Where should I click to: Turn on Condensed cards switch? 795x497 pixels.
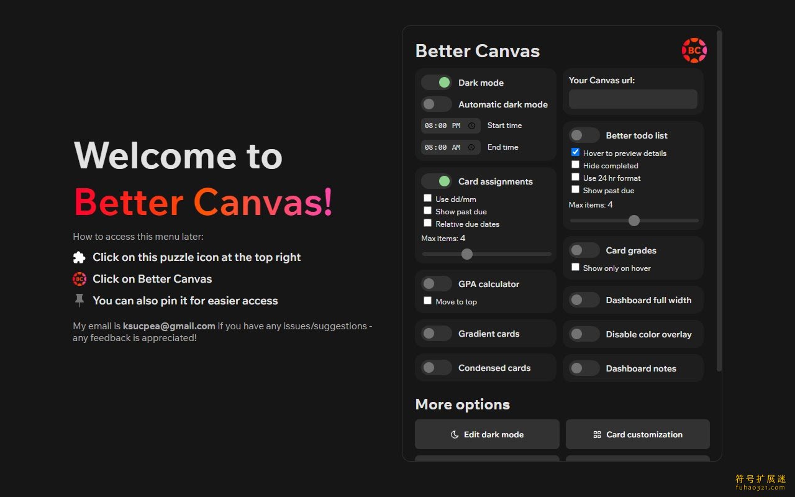[437, 368]
